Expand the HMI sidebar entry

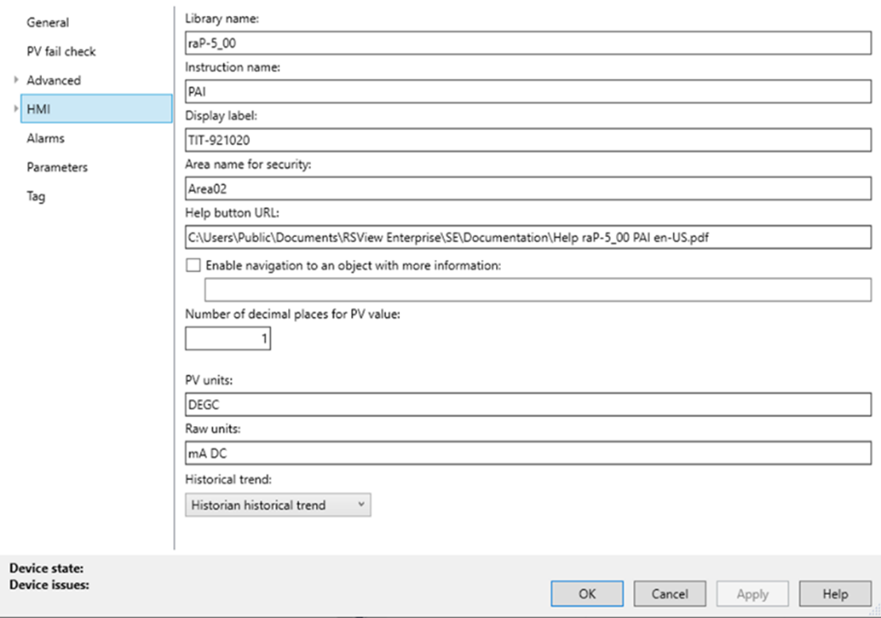14,109
